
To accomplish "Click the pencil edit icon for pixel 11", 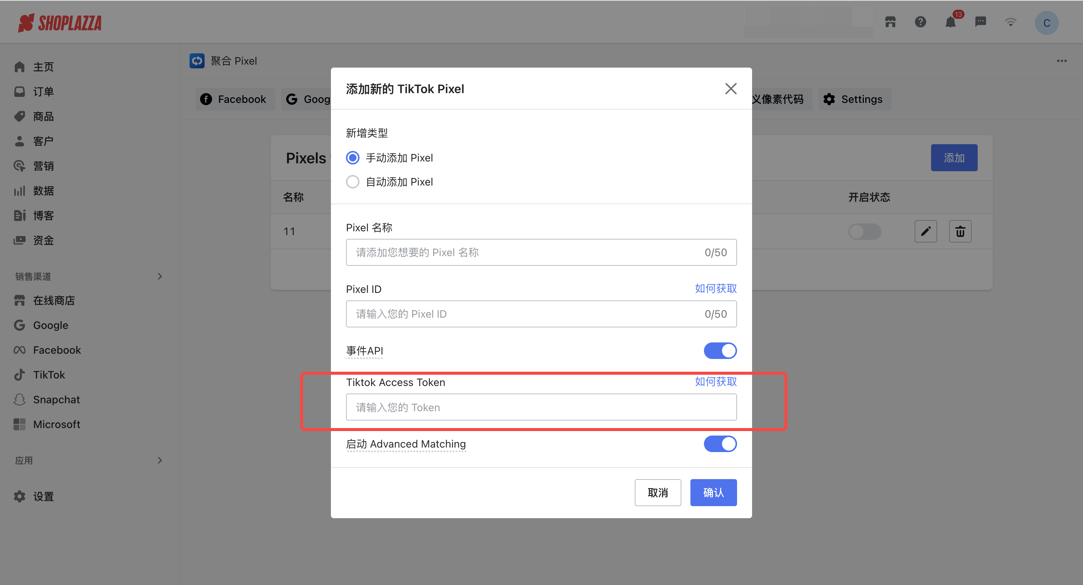I will click(x=925, y=231).
